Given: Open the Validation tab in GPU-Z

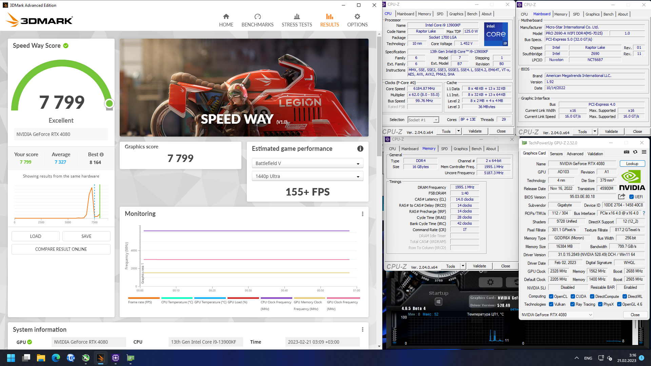Looking at the screenshot, I should (x=595, y=154).
